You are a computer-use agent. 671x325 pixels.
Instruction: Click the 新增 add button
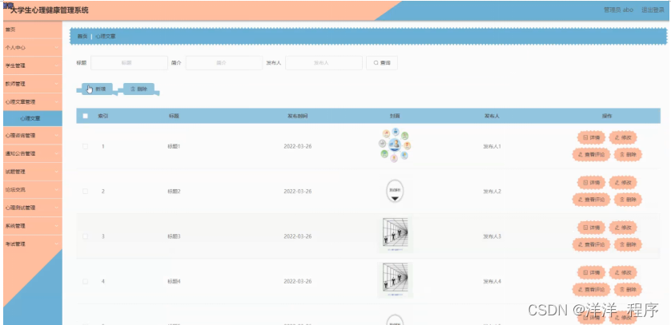97,89
